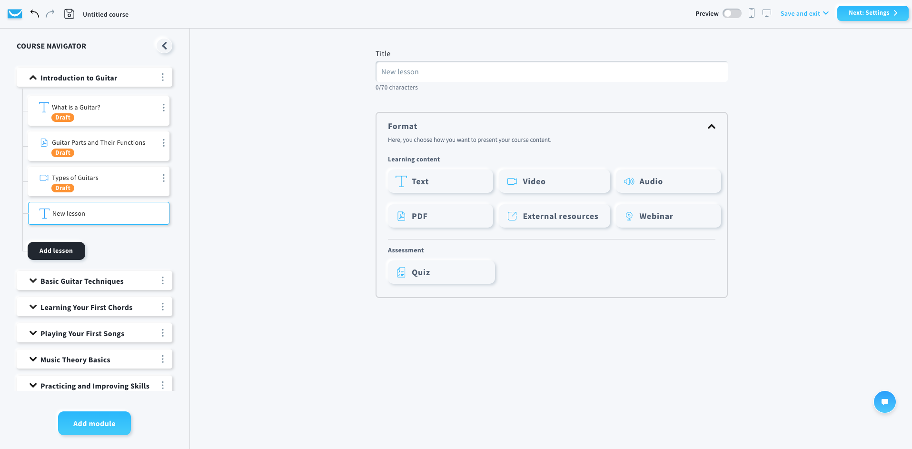
Task: Click the undo arrow icon
Action: pyautogui.click(x=34, y=14)
